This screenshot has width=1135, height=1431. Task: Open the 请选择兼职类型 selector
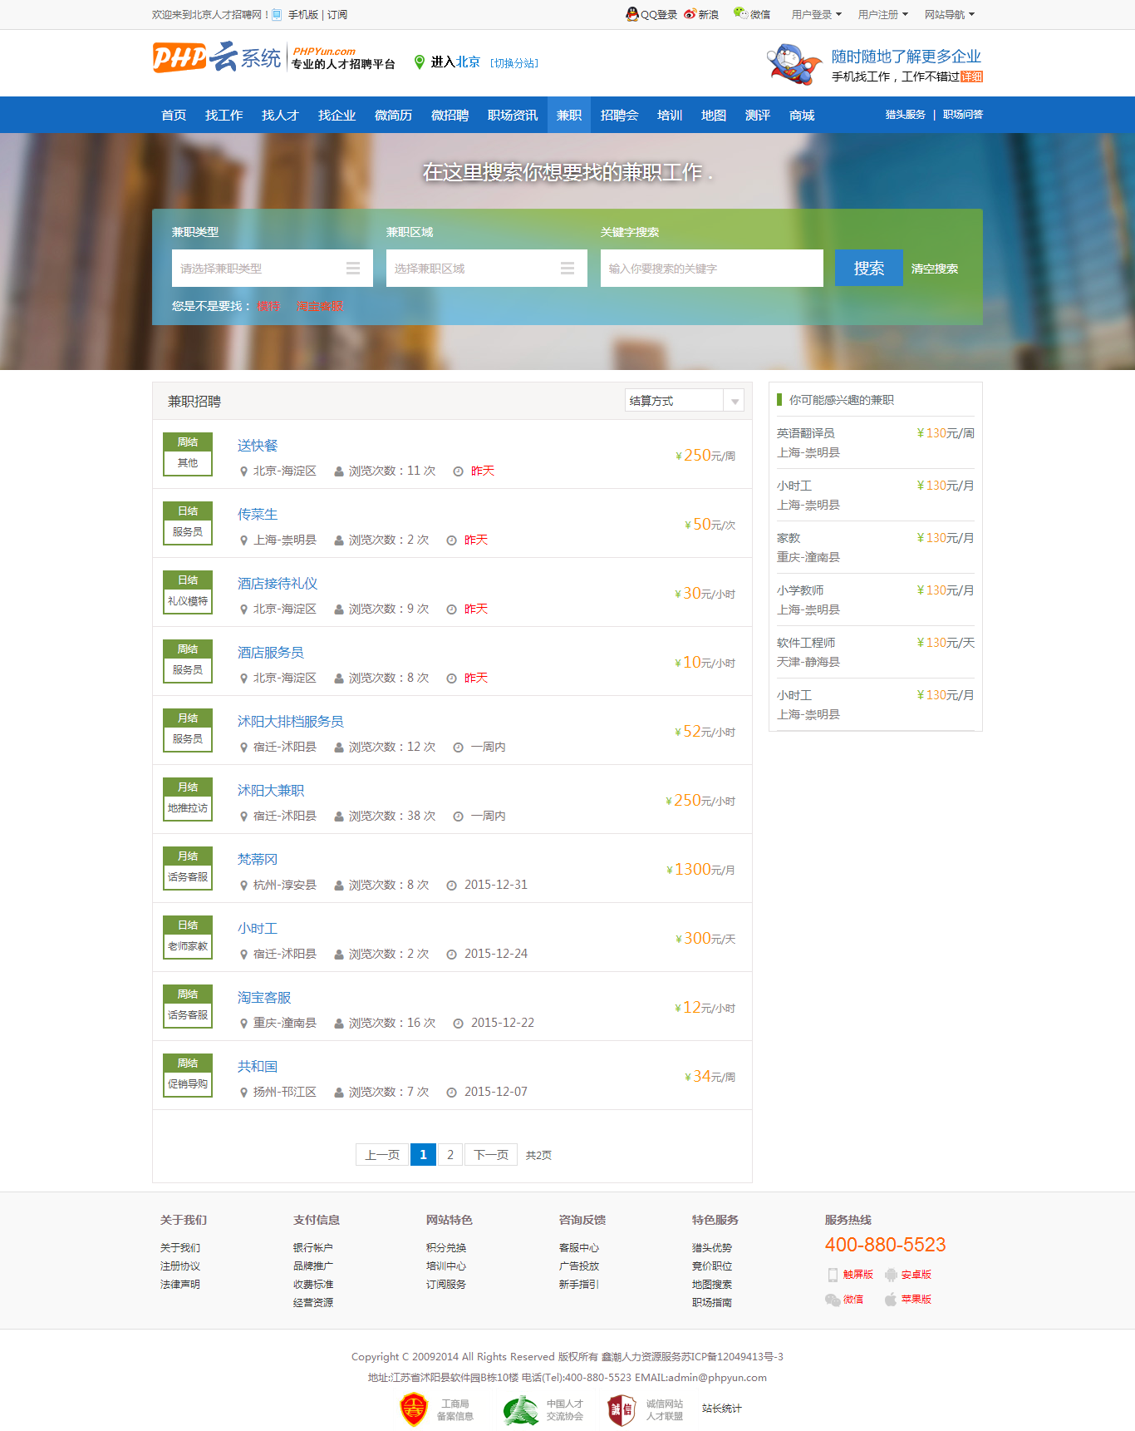coord(273,269)
